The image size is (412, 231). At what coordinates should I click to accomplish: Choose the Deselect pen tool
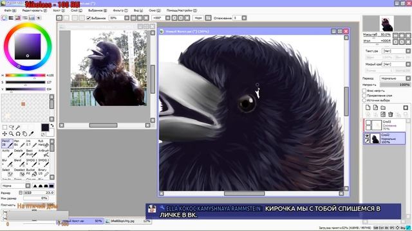(19, 173)
